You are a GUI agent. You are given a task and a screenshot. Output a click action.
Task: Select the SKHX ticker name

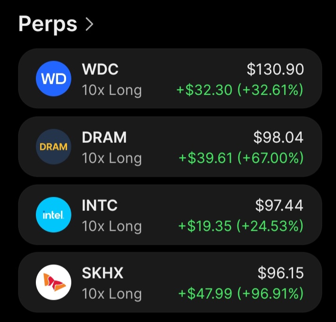pos(102,273)
